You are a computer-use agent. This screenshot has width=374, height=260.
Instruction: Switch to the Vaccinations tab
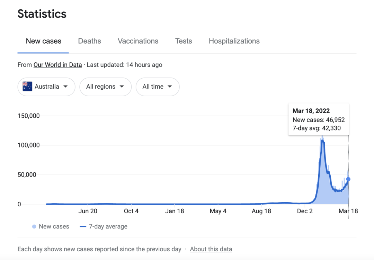tap(138, 41)
